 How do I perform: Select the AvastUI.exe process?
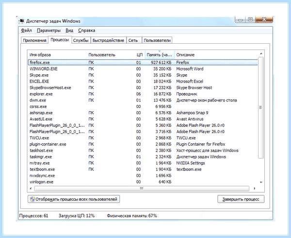pyautogui.click(x=143, y=119)
